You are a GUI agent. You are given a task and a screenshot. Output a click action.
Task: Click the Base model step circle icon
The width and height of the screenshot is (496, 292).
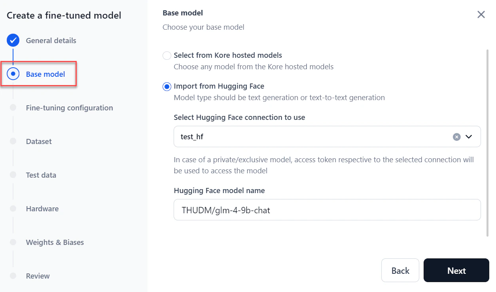(x=13, y=74)
